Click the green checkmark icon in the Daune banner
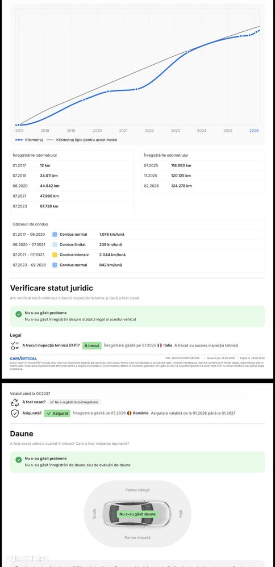This screenshot has width=275, height=567. pos(18,460)
